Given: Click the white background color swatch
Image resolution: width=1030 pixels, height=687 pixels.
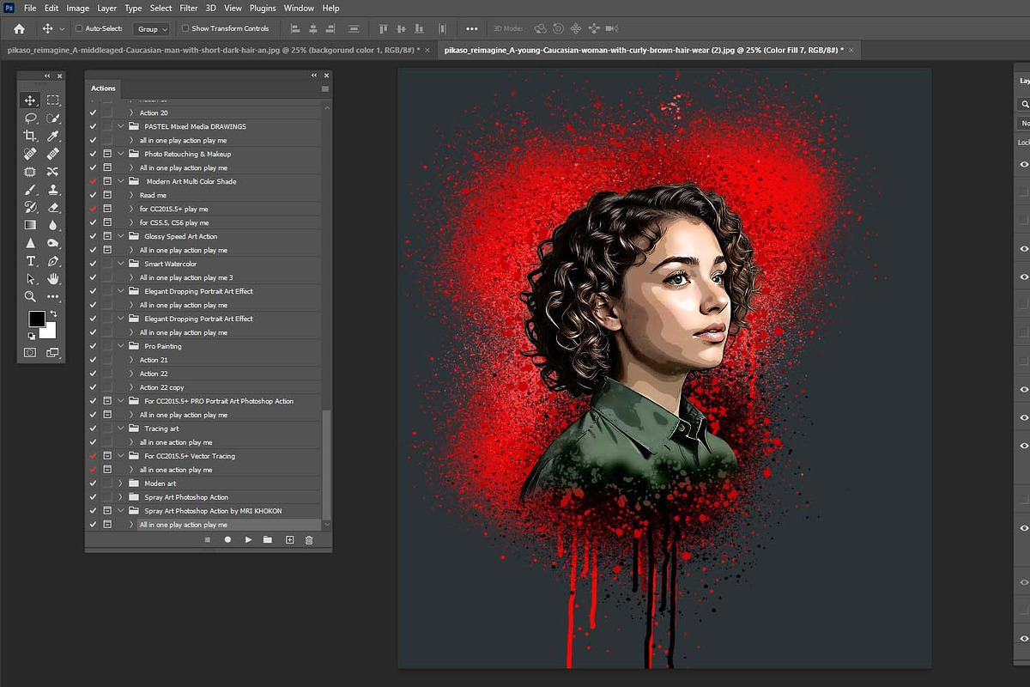Looking at the screenshot, I should pyautogui.click(x=50, y=332).
